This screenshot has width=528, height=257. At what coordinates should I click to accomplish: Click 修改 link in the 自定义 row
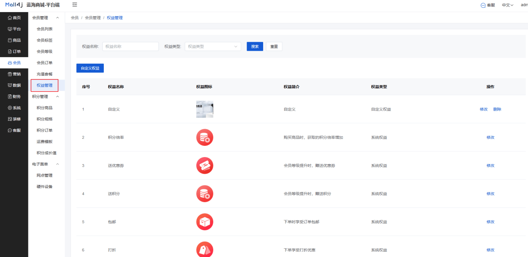click(483, 109)
